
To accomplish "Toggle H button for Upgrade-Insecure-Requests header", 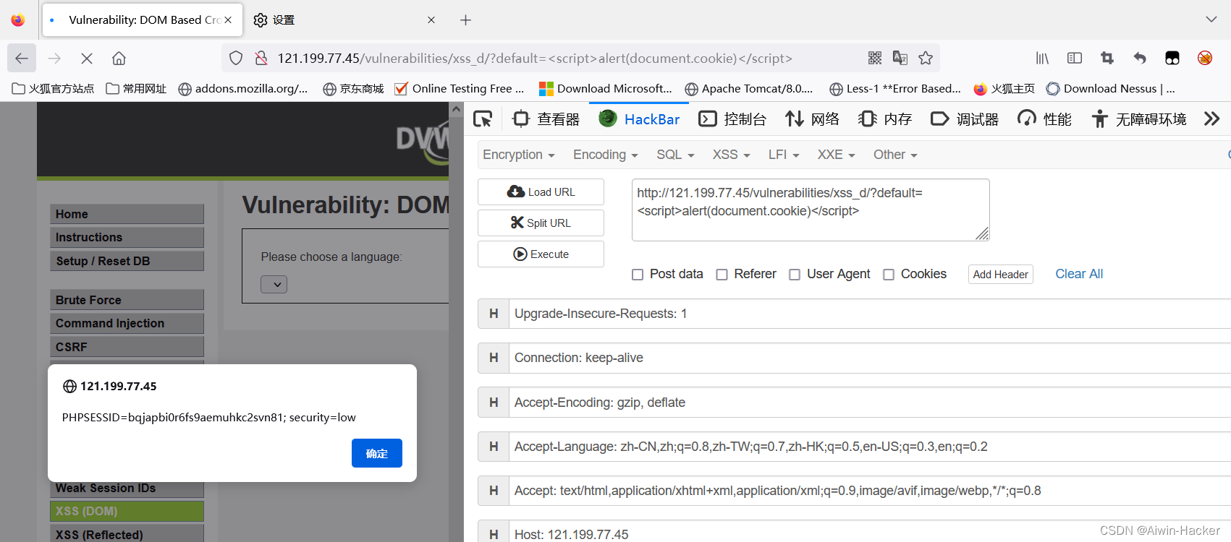I will [x=494, y=314].
